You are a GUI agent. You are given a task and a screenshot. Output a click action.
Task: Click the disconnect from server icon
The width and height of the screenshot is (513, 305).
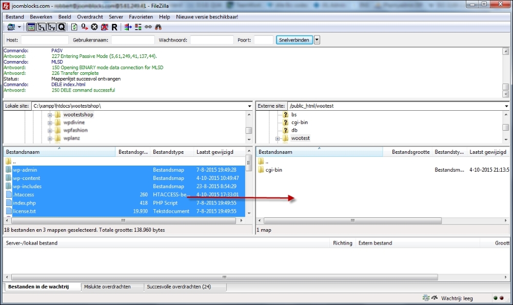pos(104,27)
